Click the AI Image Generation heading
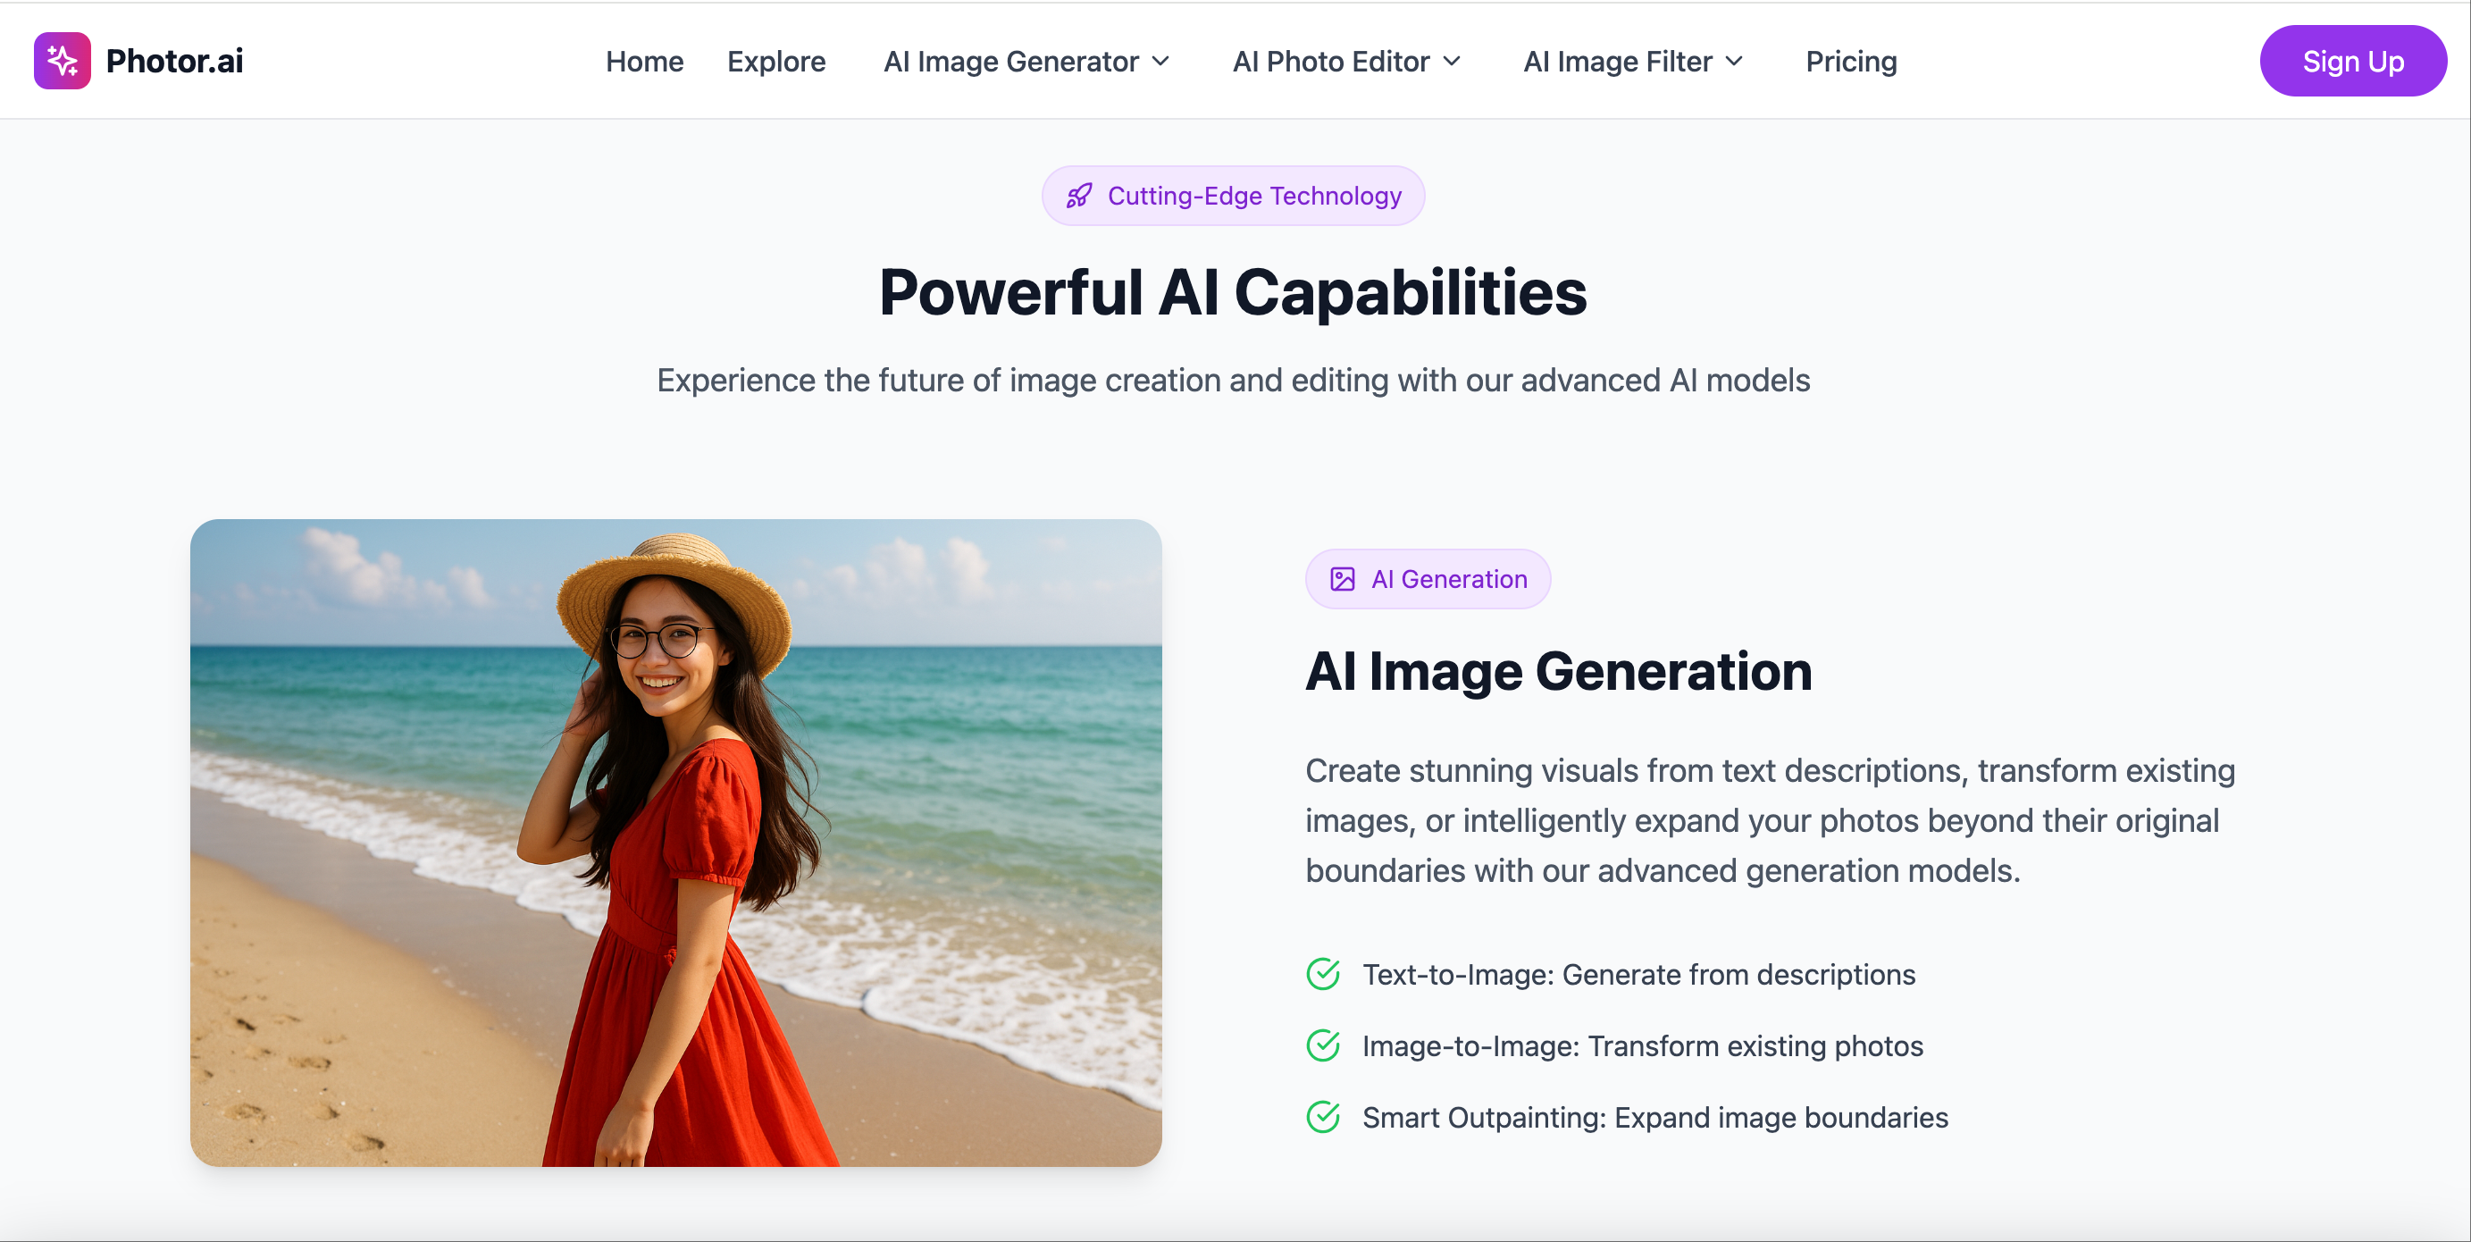Screen dimensions: 2471x1242 (x=1558, y=670)
